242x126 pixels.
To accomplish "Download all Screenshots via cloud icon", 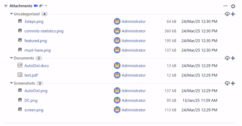I will pyautogui.click(x=227, y=83).
